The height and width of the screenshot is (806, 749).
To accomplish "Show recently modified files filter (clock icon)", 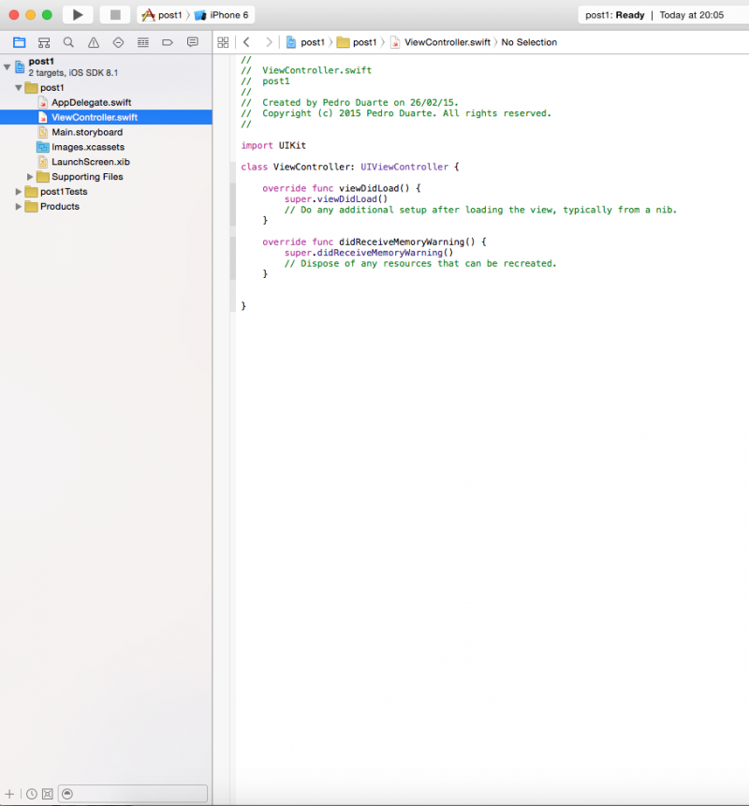I will click(x=32, y=794).
